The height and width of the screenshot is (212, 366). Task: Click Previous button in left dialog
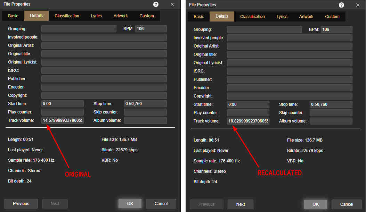click(21, 204)
